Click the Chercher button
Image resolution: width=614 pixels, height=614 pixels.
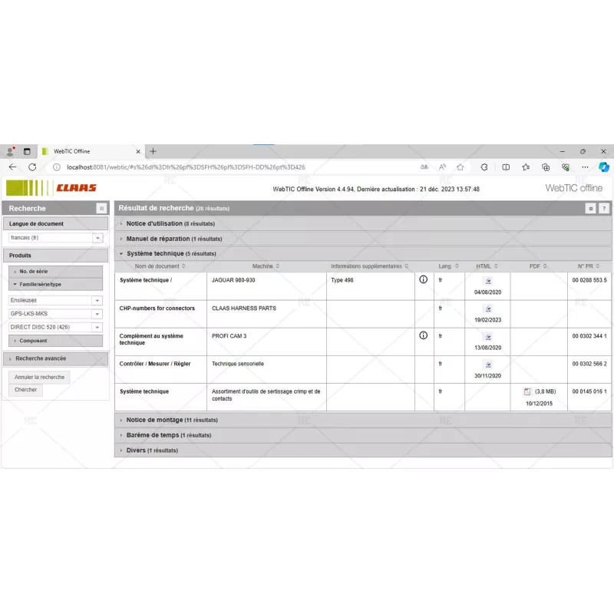pos(25,390)
